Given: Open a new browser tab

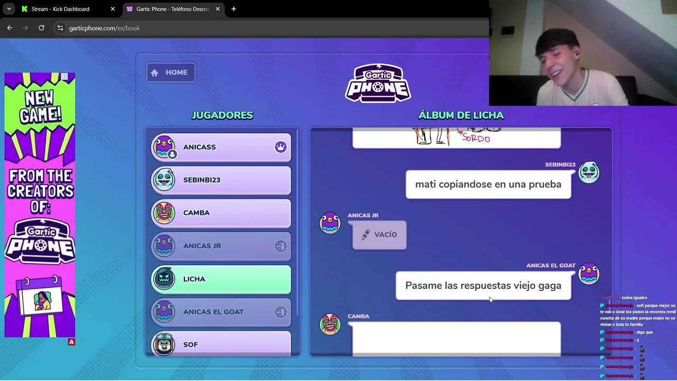Looking at the screenshot, I should point(234,9).
